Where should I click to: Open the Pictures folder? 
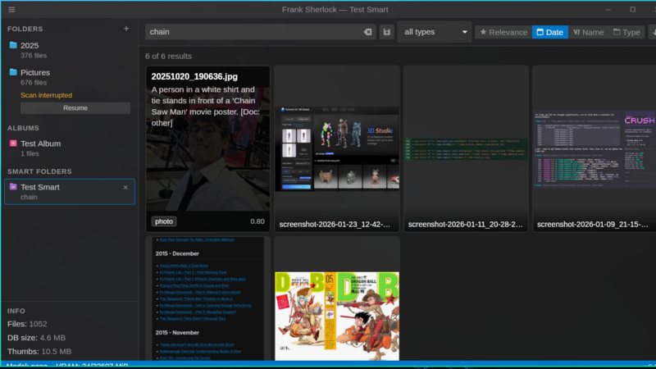coord(34,72)
